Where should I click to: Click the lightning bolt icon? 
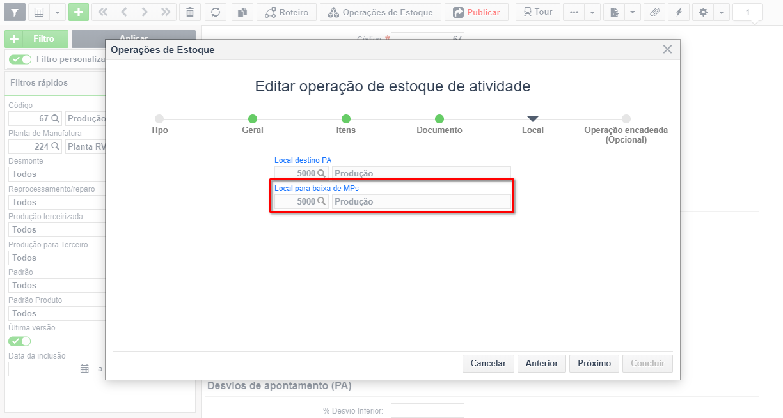pos(678,12)
